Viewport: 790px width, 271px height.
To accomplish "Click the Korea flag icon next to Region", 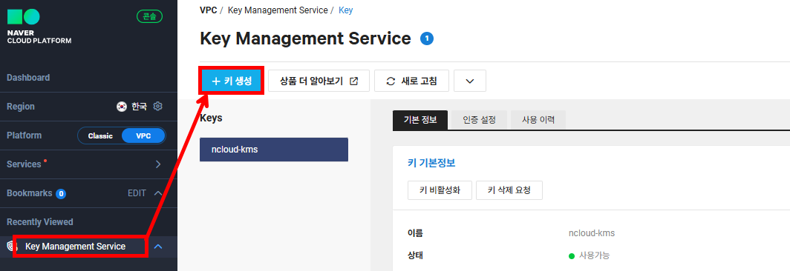I will (x=122, y=107).
